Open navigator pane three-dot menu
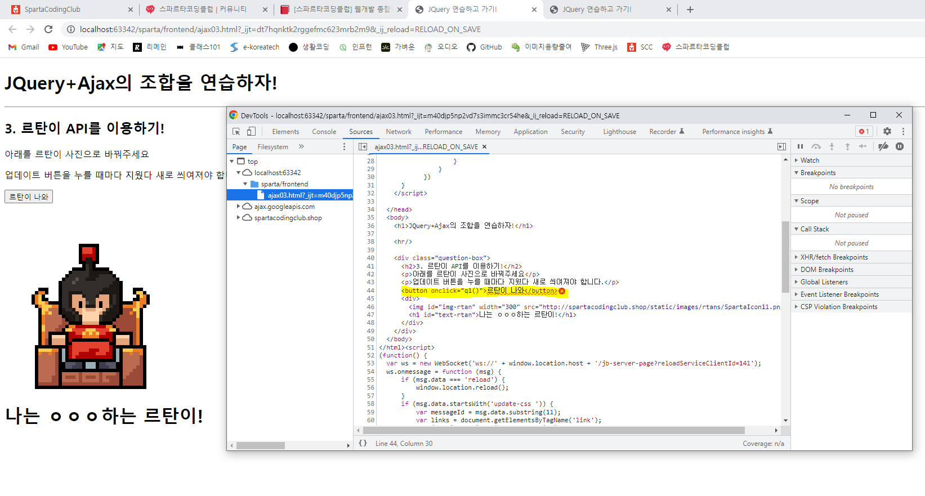This screenshot has width=925, height=496. point(345,146)
